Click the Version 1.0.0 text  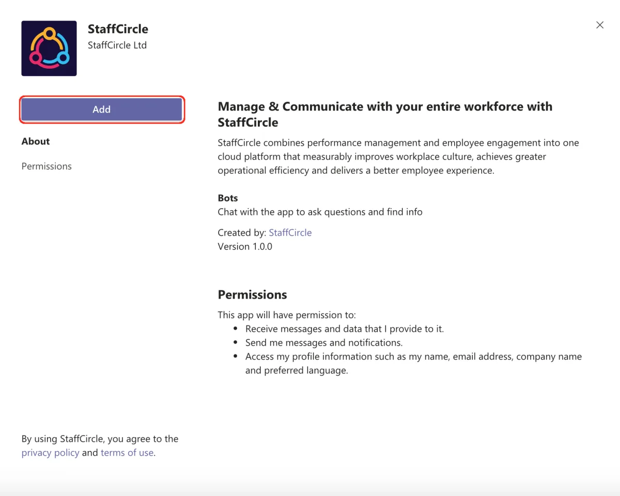(x=245, y=246)
